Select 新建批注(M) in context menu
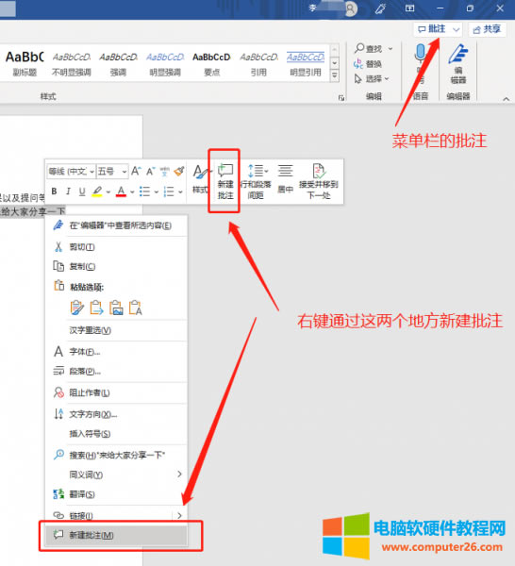515x566 pixels. [116, 535]
